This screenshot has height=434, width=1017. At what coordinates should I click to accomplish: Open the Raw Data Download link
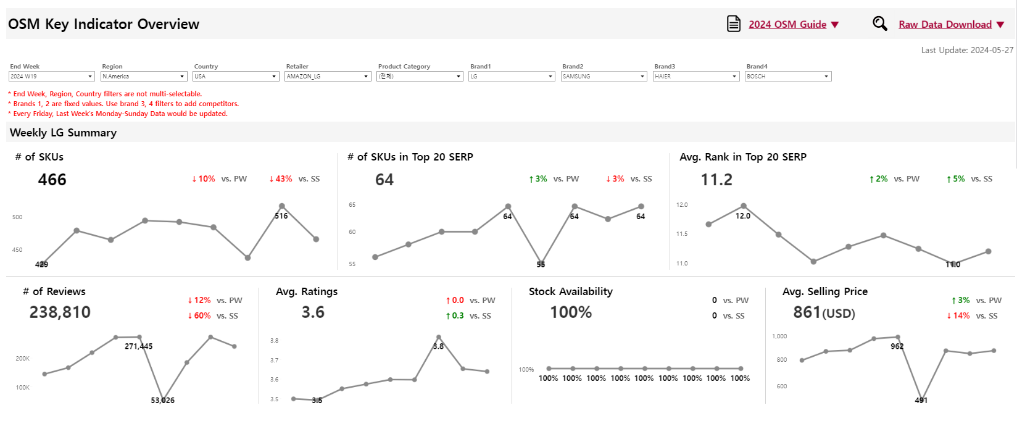click(944, 25)
